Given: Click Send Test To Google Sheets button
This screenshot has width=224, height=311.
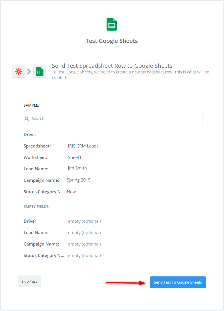Looking at the screenshot, I should click(x=178, y=282).
